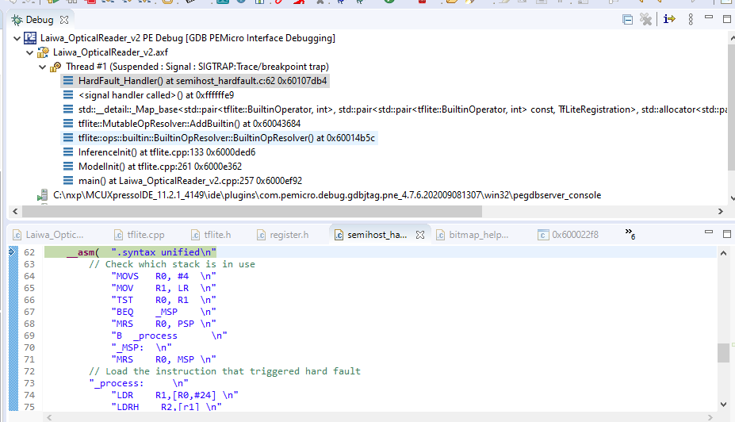This screenshot has width=735, height=422.
Task: Toggle Instruction Stepping Mode
Action: pyautogui.click(x=669, y=19)
